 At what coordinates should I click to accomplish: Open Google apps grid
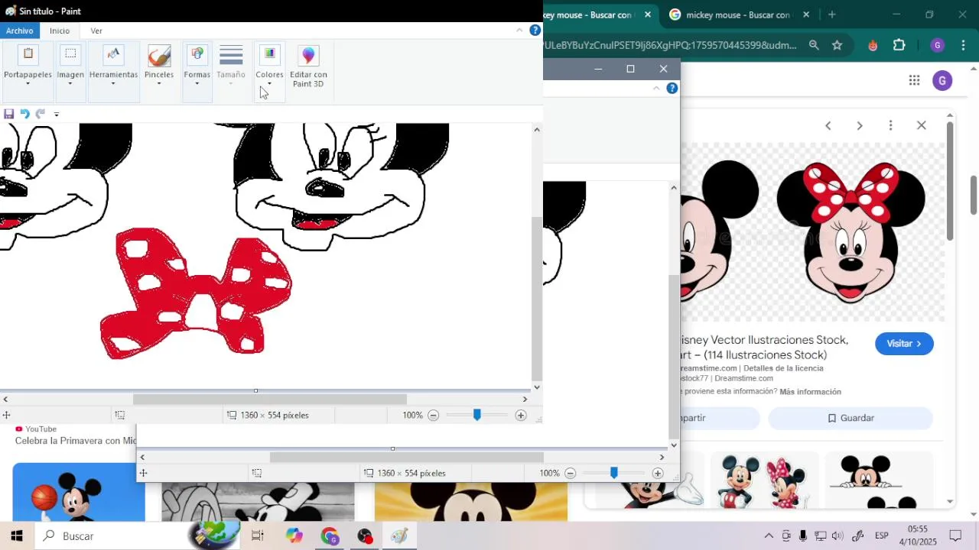[914, 80]
